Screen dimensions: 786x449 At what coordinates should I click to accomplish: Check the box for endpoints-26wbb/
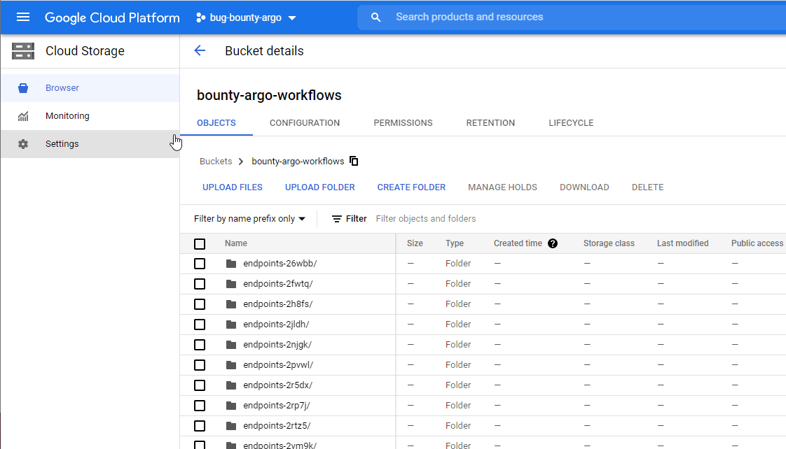pos(200,264)
